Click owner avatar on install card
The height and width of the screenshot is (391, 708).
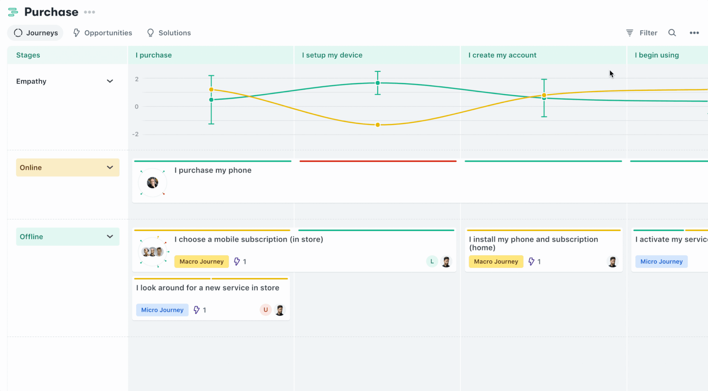click(612, 262)
